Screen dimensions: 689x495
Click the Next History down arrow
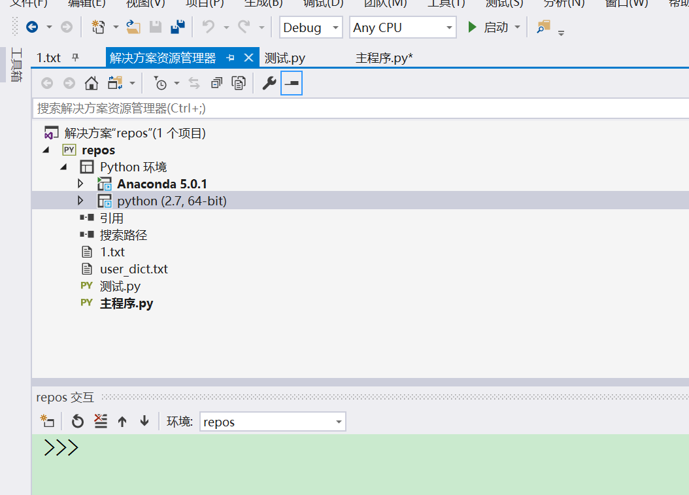point(144,421)
